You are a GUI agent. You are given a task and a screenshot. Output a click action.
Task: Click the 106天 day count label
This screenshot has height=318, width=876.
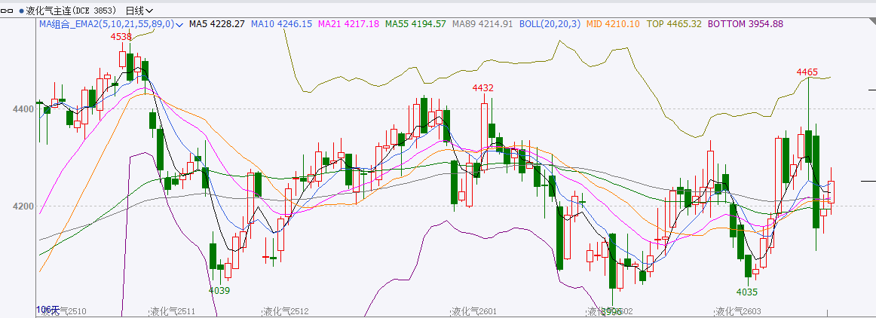(x=47, y=310)
